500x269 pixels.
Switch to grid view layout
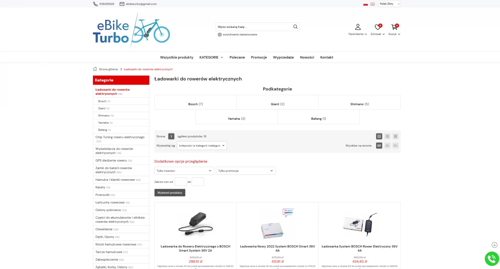pos(379,136)
